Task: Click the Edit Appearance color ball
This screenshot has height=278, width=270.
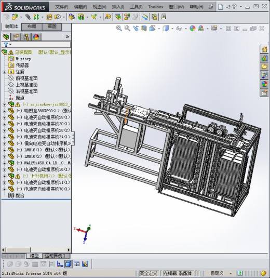Action: [x=193, y=29]
